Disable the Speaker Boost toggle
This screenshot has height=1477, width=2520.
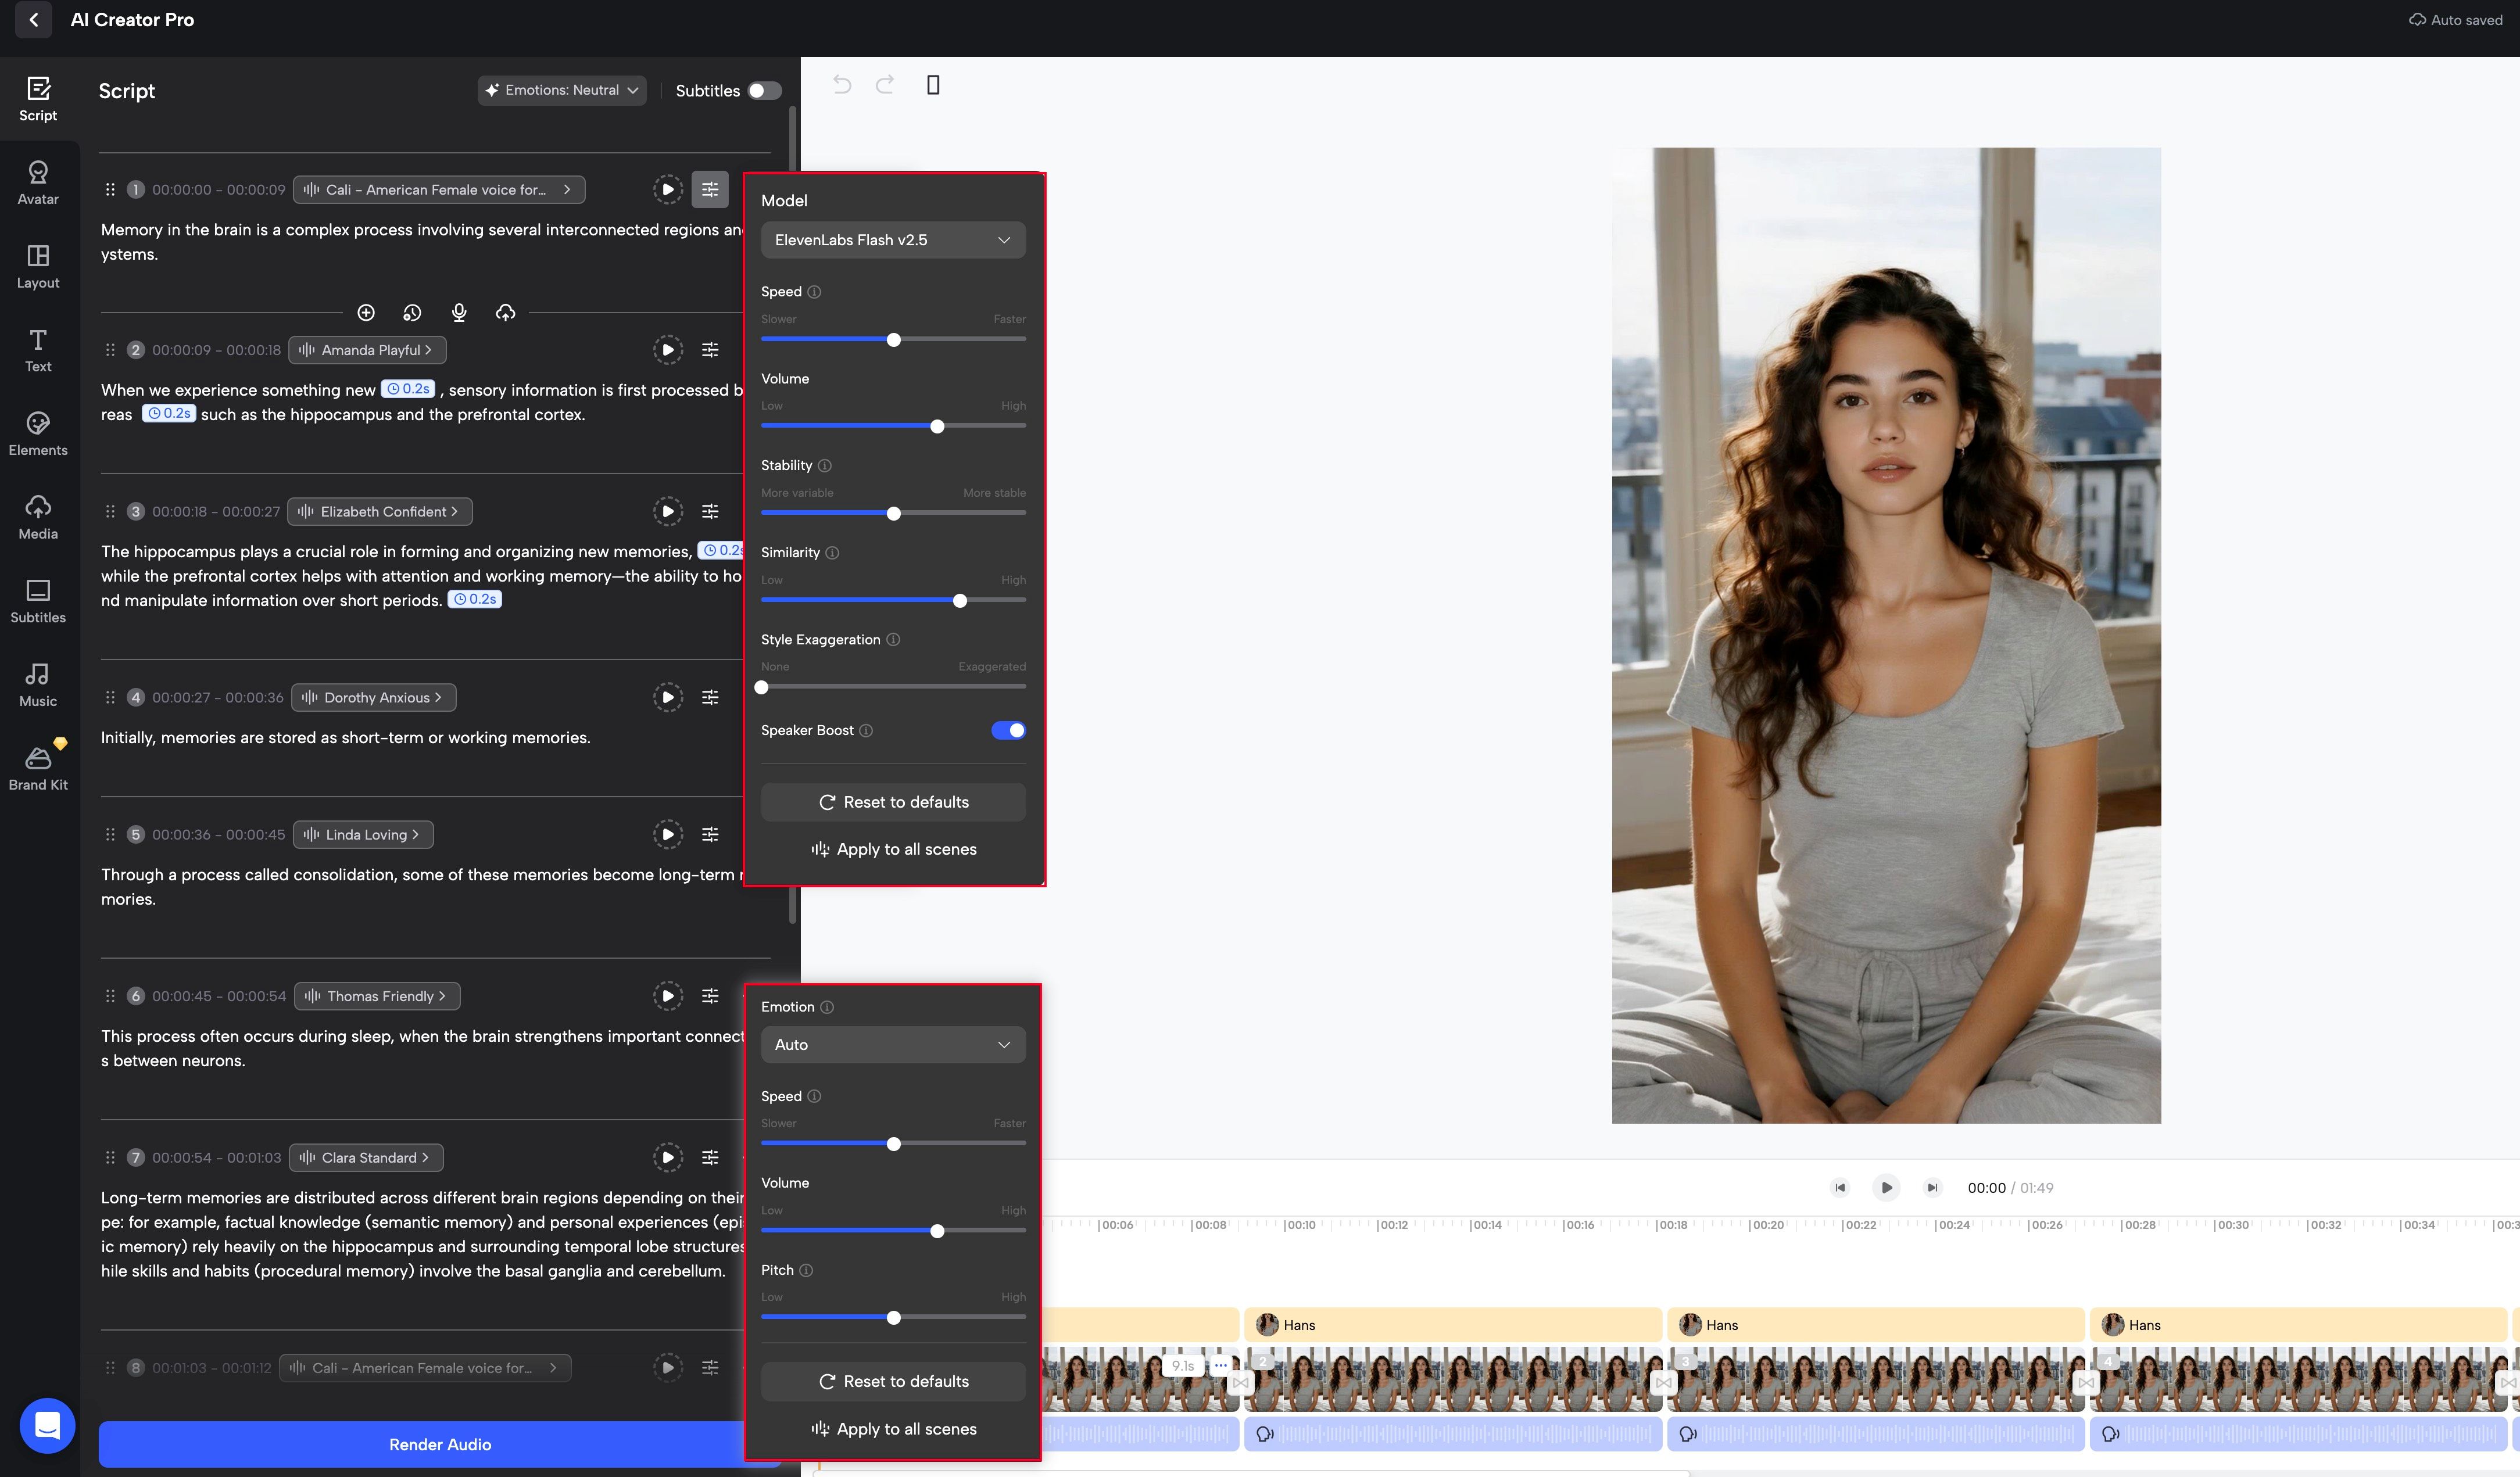pyautogui.click(x=1008, y=730)
